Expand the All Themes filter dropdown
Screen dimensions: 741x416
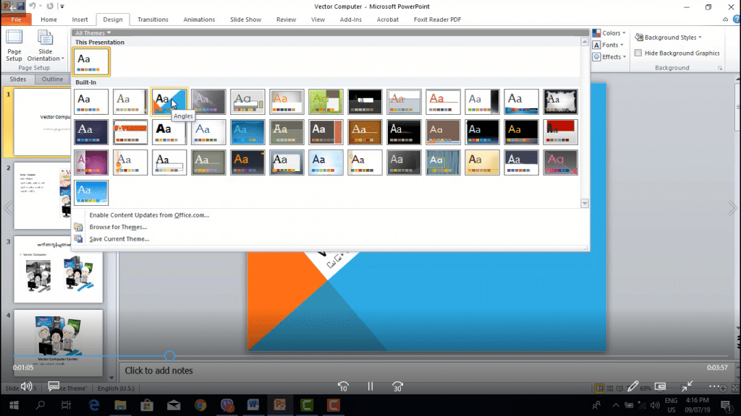tap(93, 33)
